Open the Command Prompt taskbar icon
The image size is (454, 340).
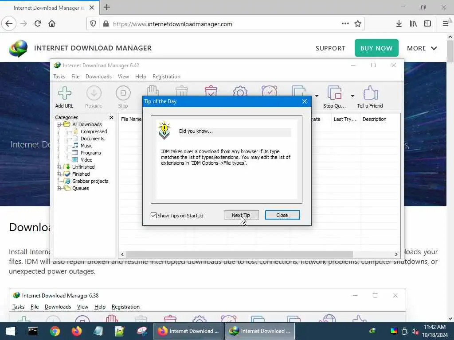coord(33,331)
